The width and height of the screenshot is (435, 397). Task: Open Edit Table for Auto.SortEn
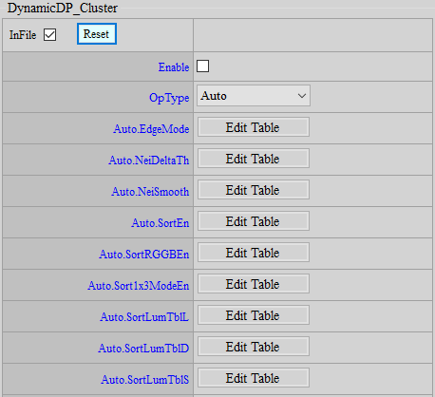tap(254, 221)
